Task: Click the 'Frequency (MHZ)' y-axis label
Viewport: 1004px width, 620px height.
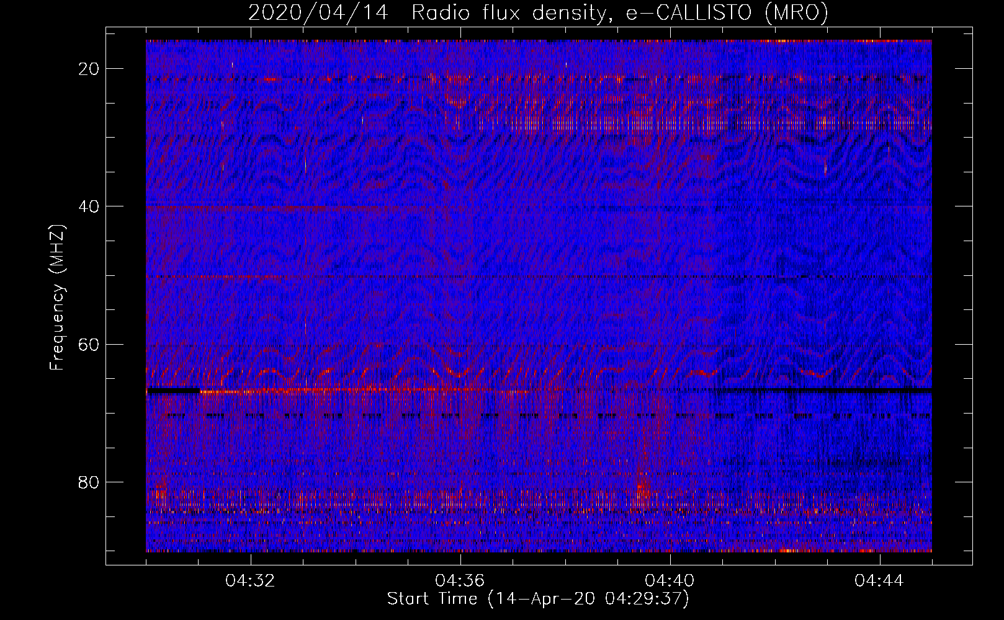Action: [x=57, y=298]
